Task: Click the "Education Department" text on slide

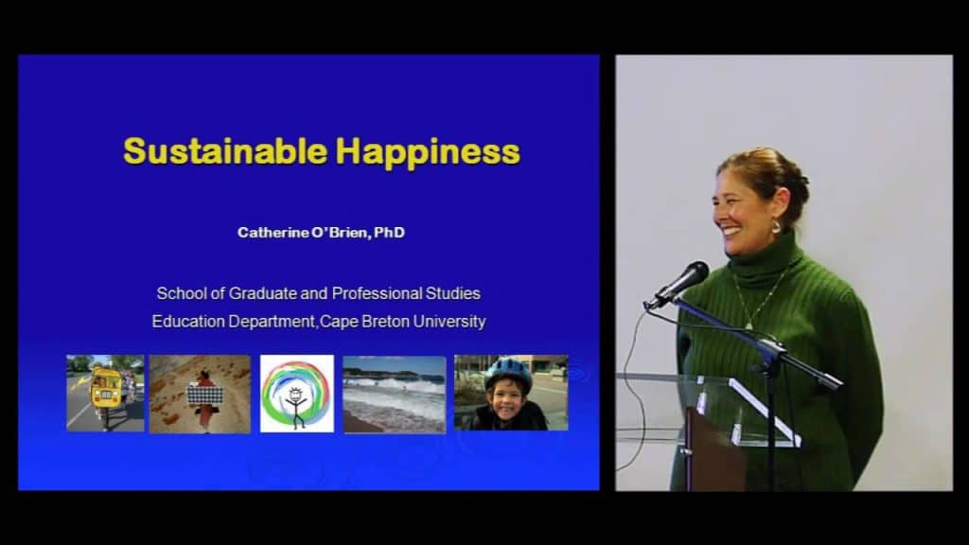Action: (234, 322)
